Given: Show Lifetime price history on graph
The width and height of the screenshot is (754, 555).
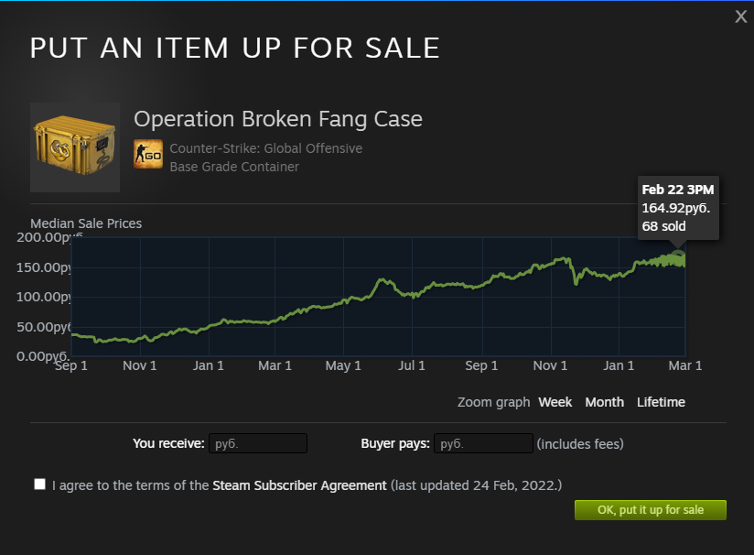Looking at the screenshot, I should click(661, 402).
